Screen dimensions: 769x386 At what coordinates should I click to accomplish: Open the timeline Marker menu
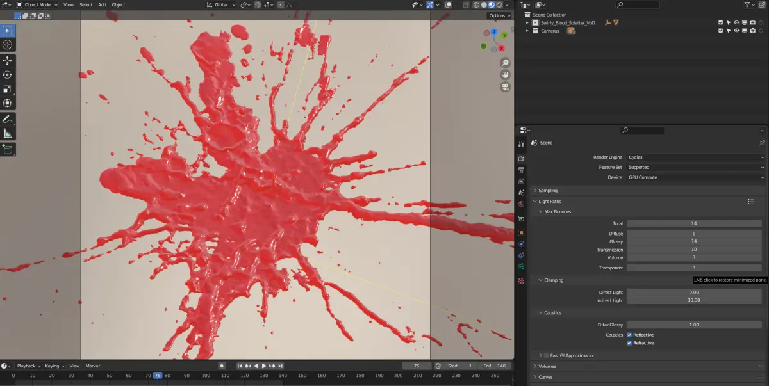tap(93, 366)
